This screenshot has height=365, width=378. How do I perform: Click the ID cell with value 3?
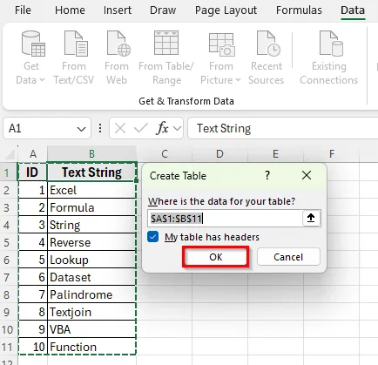32,225
